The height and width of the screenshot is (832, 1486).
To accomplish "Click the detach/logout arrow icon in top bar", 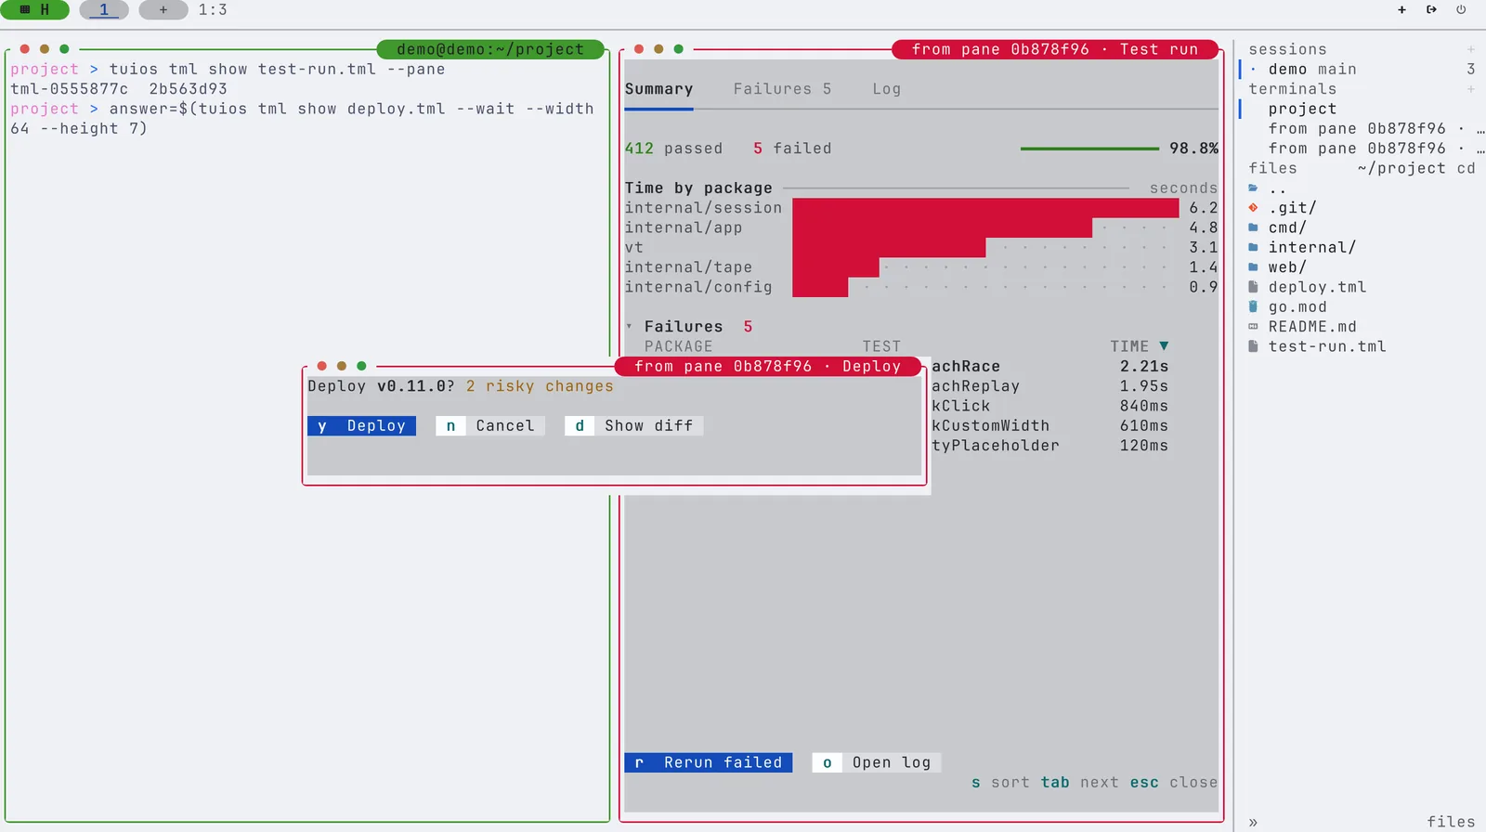I will click(x=1431, y=10).
